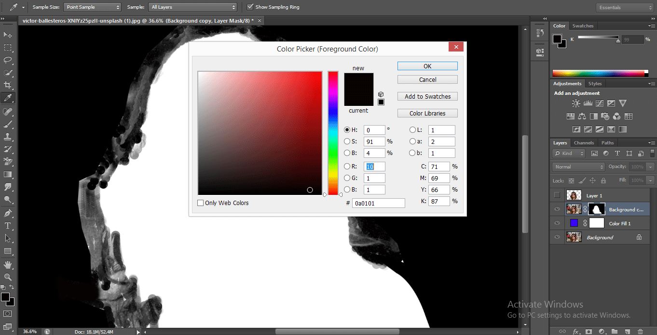Click OK in the Color Picker
This screenshot has width=657, height=335.
pos(427,66)
